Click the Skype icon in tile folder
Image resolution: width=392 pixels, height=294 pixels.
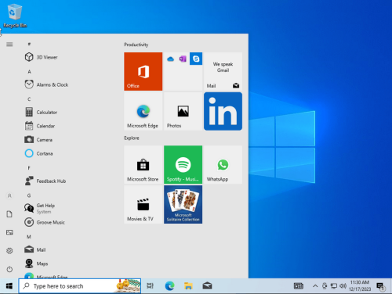coord(196,59)
